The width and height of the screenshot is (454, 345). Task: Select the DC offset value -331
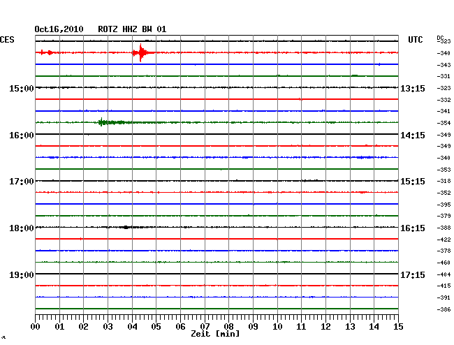click(444, 76)
